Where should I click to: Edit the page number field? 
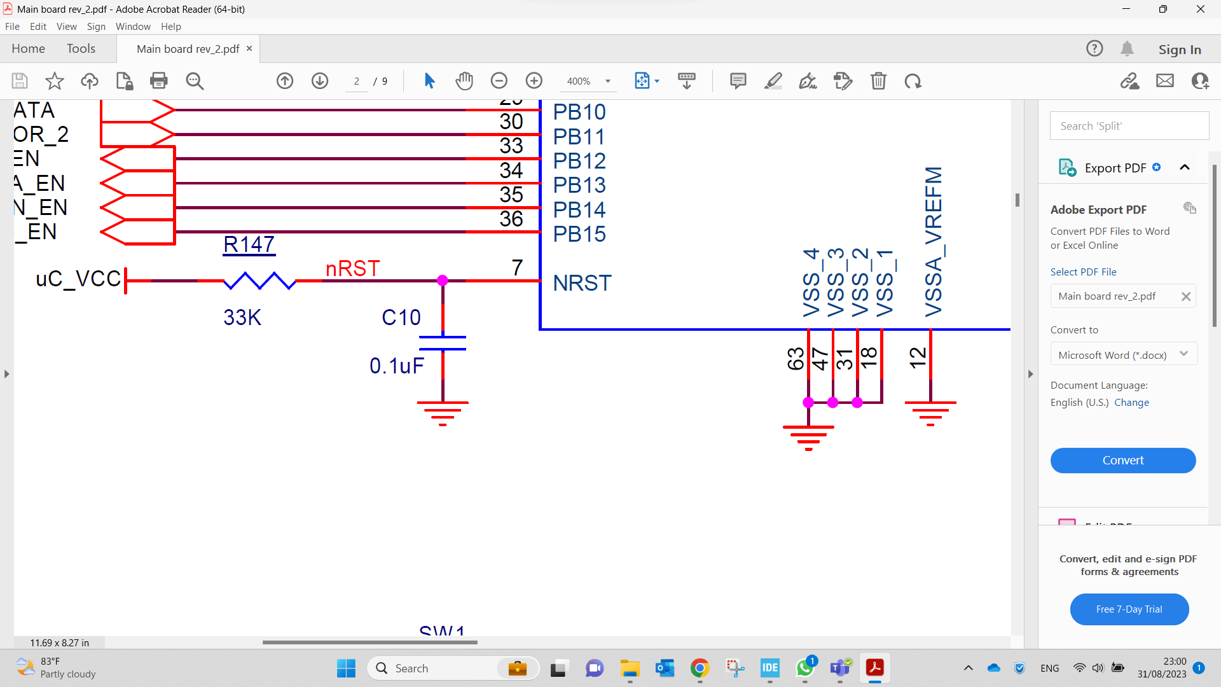(357, 81)
